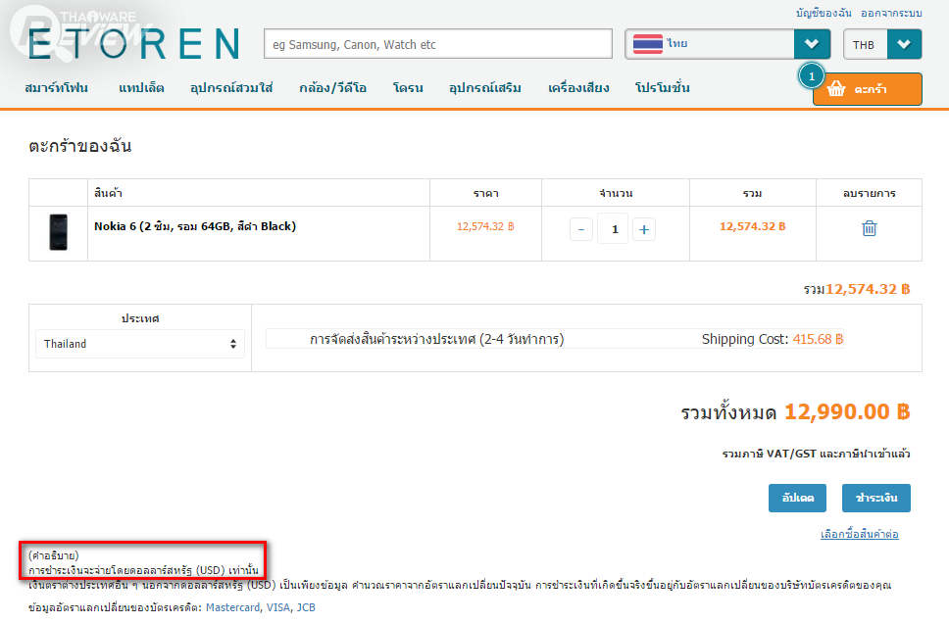949x624 pixels.
Task: Click the ตะกร้าของฉัน page heading
Action: tap(79, 146)
